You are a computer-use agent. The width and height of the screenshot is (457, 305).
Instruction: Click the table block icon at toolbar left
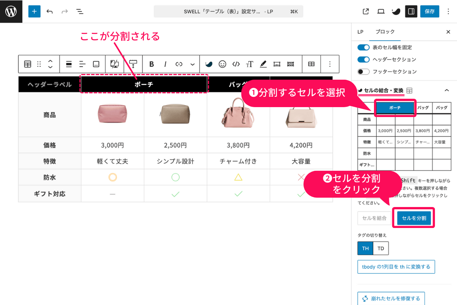pyautogui.click(x=27, y=64)
